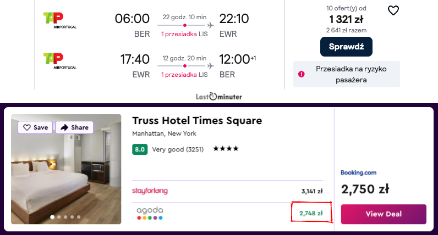Click the red warning exclamation icon
This screenshot has height=235, width=438.
pos(301,74)
